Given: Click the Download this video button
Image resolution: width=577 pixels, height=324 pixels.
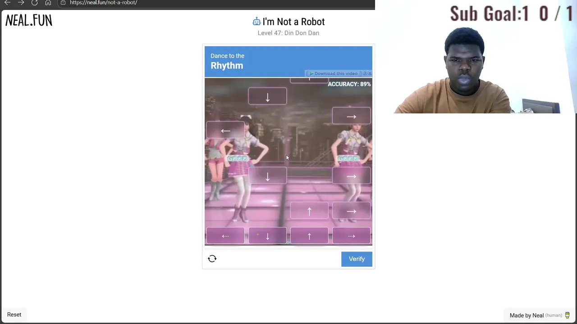Looking at the screenshot, I should (334, 73).
